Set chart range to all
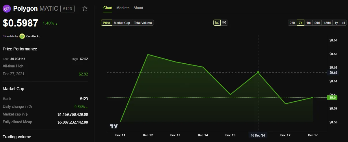 (x=343, y=23)
